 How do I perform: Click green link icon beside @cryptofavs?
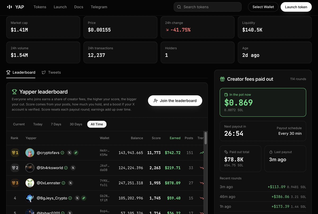(76, 153)
